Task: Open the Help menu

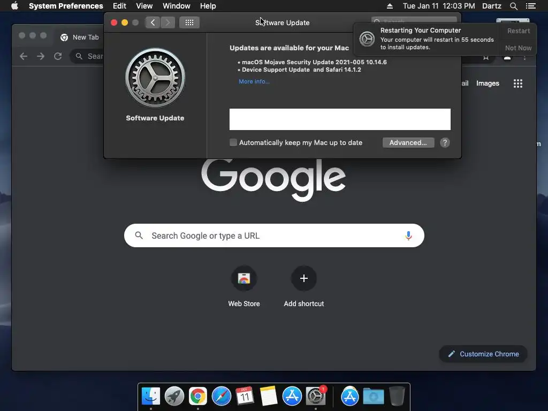Action: (x=208, y=6)
